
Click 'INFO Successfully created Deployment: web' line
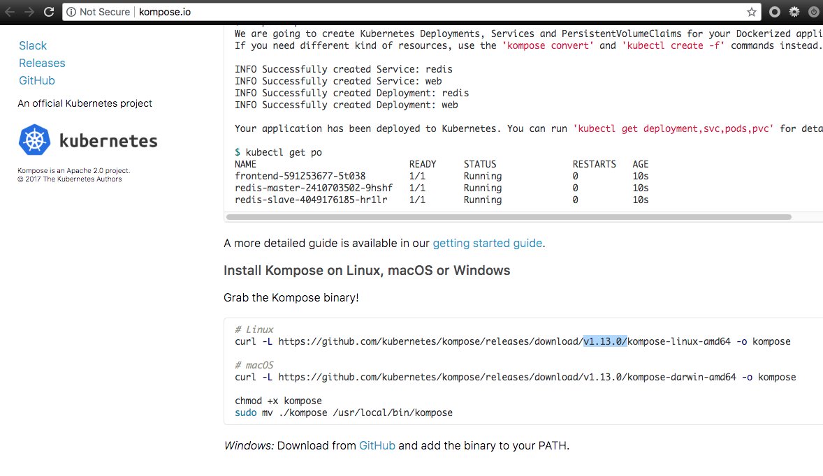(346, 105)
